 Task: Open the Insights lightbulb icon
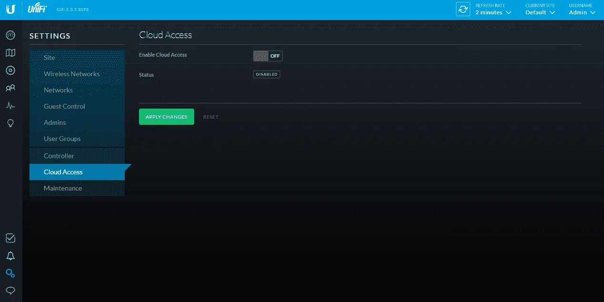pos(10,123)
